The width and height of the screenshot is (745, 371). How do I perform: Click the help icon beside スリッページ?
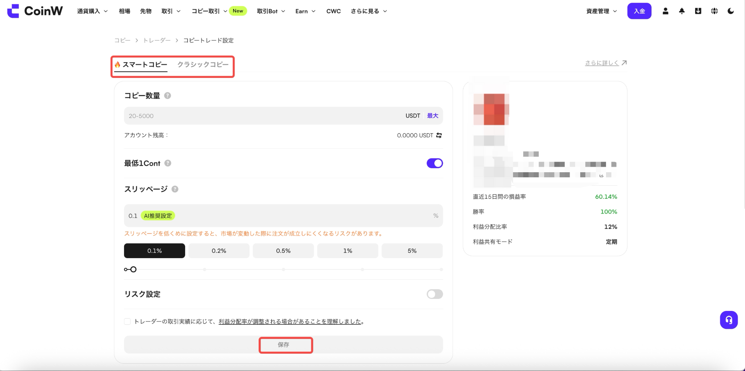[175, 189]
